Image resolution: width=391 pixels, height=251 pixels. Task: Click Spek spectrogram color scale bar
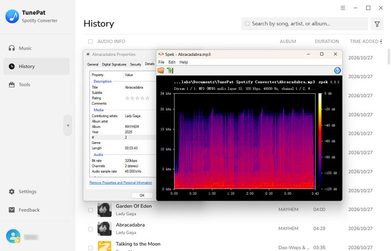pos(320,141)
